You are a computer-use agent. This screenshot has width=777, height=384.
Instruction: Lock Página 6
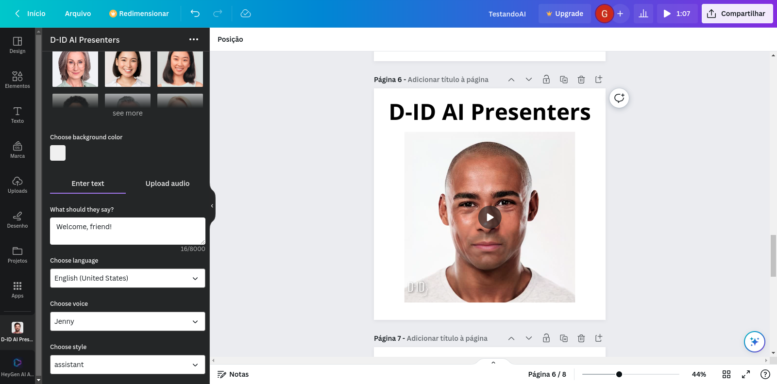pyautogui.click(x=546, y=80)
